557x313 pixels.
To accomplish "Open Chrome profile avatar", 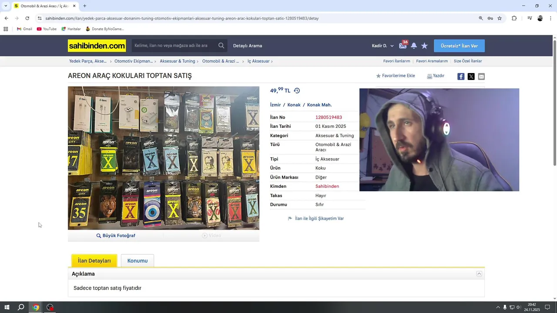I will click(x=540, y=18).
